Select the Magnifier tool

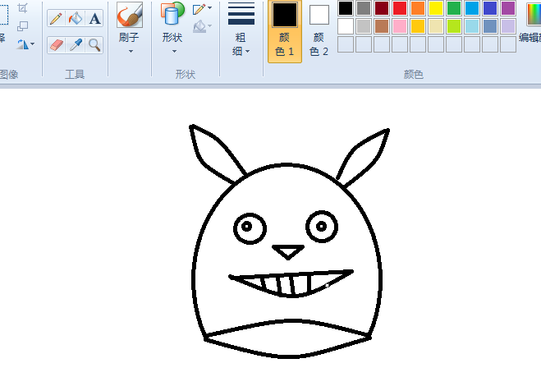[x=94, y=45]
